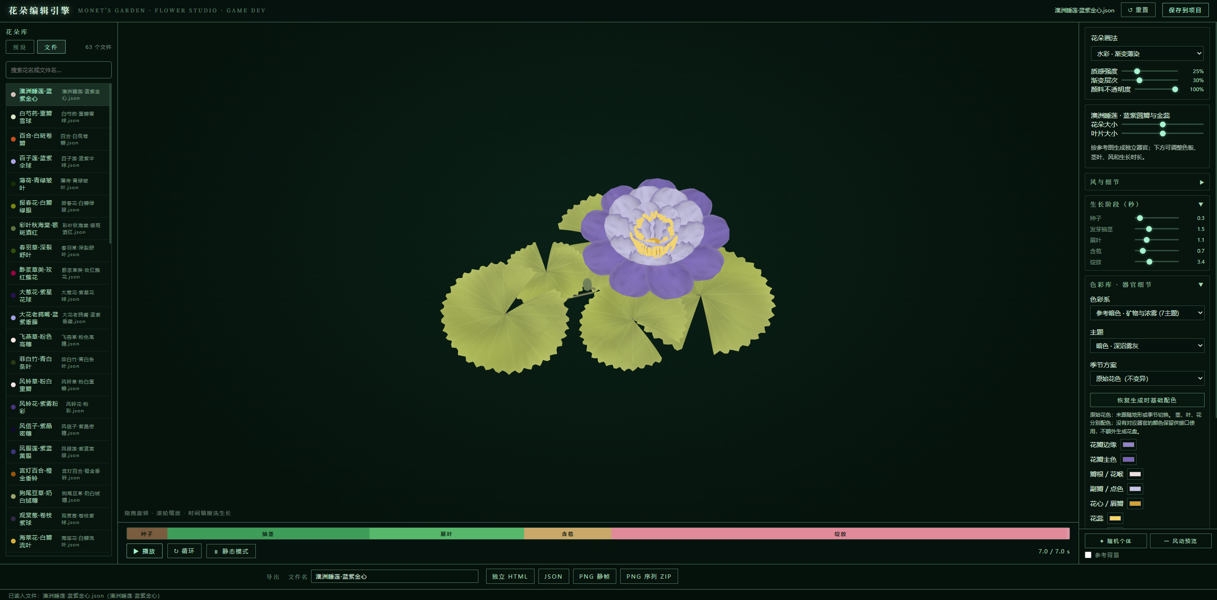Select 宫灯百合·橙金垂铃 file entry
This screenshot has height=600, width=1217.
[x=58, y=474]
